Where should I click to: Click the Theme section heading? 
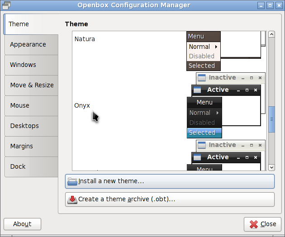pyautogui.click(x=76, y=24)
